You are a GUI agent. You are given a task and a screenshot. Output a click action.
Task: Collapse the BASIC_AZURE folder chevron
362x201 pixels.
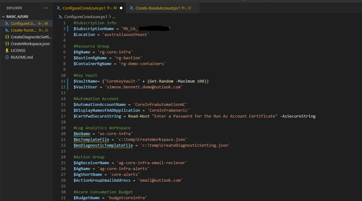3,16
